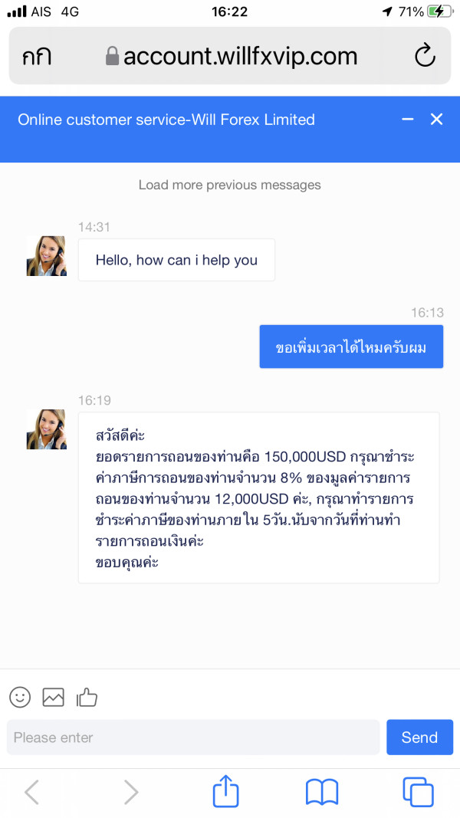Tap the blue sent message bubble
Image resolution: width=460 pixels, height=818 pixels.
click(351, 347)
